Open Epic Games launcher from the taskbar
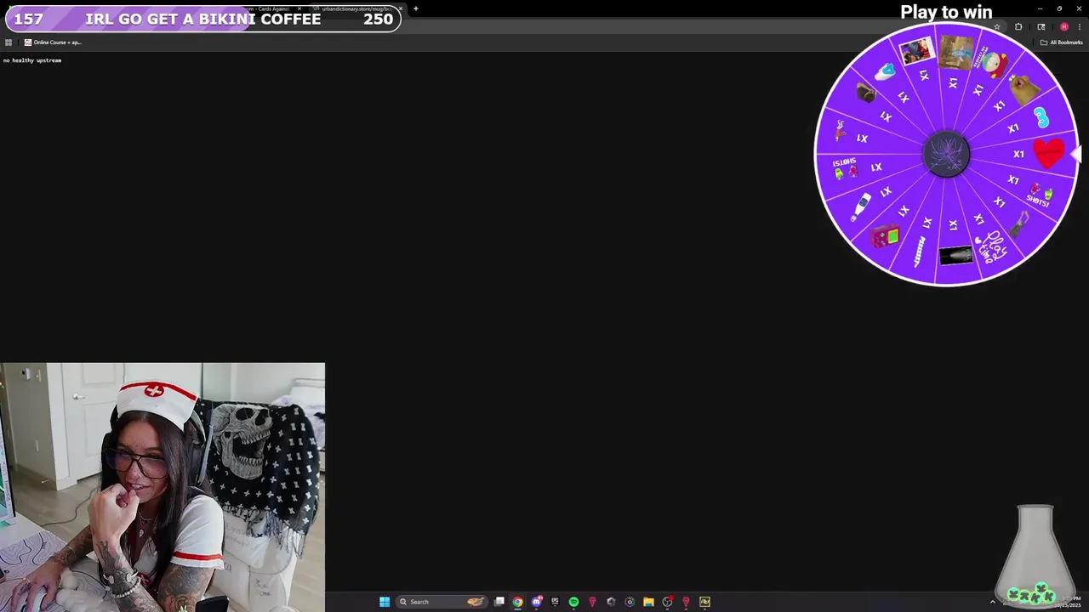1089x612 pixels. [x=555, y=602]
